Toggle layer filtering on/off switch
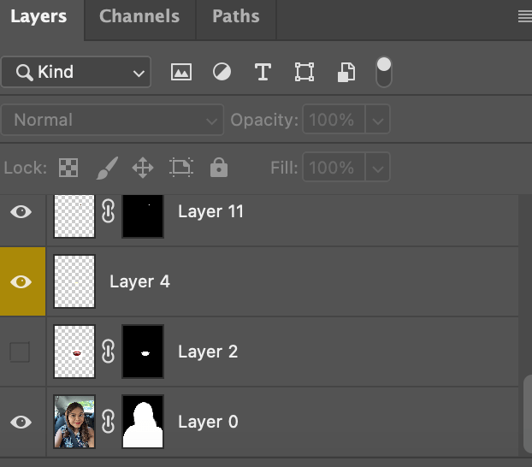This screenshot has height=467, width=532. tap(384, 72)
